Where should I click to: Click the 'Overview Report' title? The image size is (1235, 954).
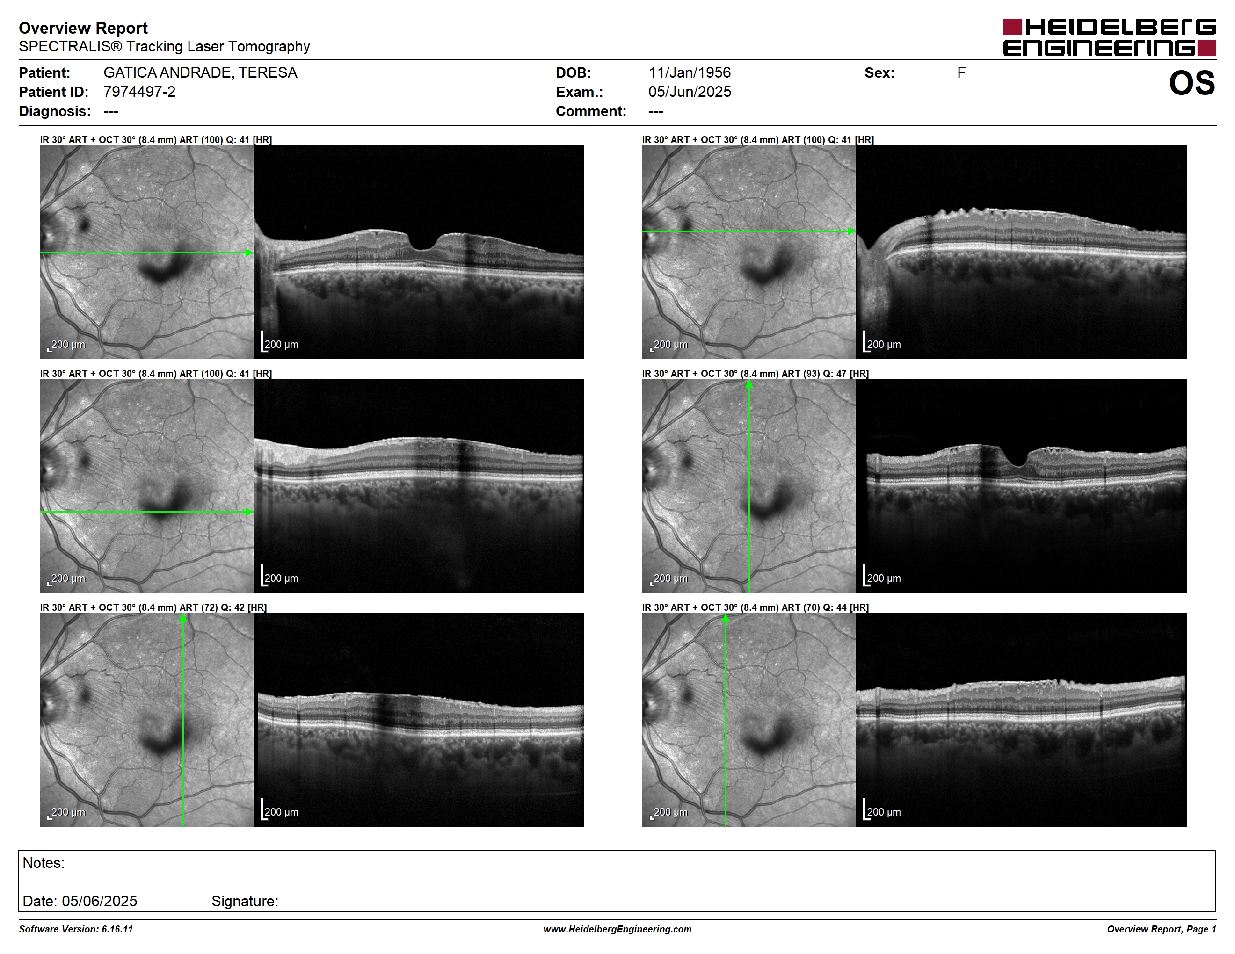[x=83, y=28]
